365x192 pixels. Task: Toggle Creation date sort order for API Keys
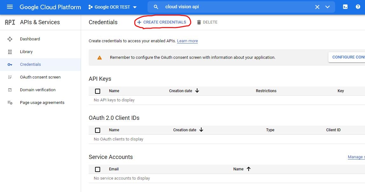(x=197, y=90)
